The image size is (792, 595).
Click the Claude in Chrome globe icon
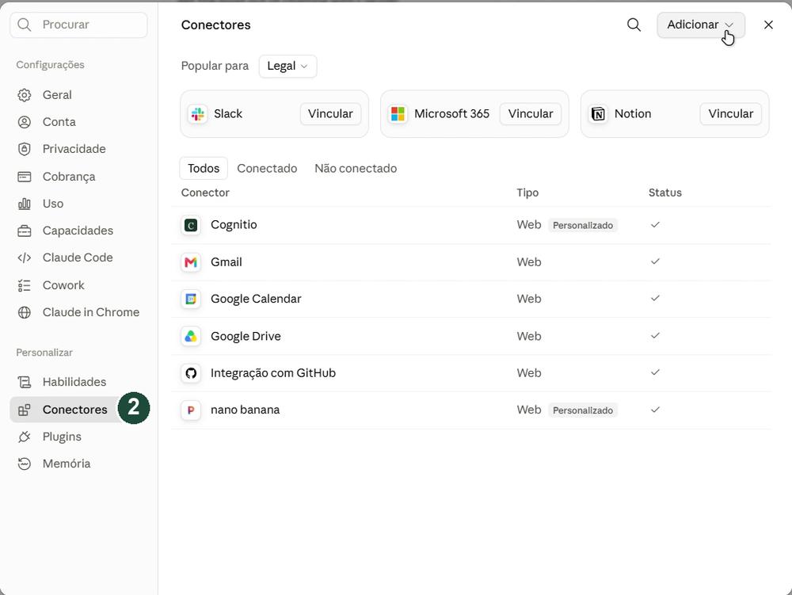[x=25, y=312]
